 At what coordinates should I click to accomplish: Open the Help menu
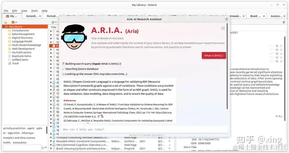(45, 11)
